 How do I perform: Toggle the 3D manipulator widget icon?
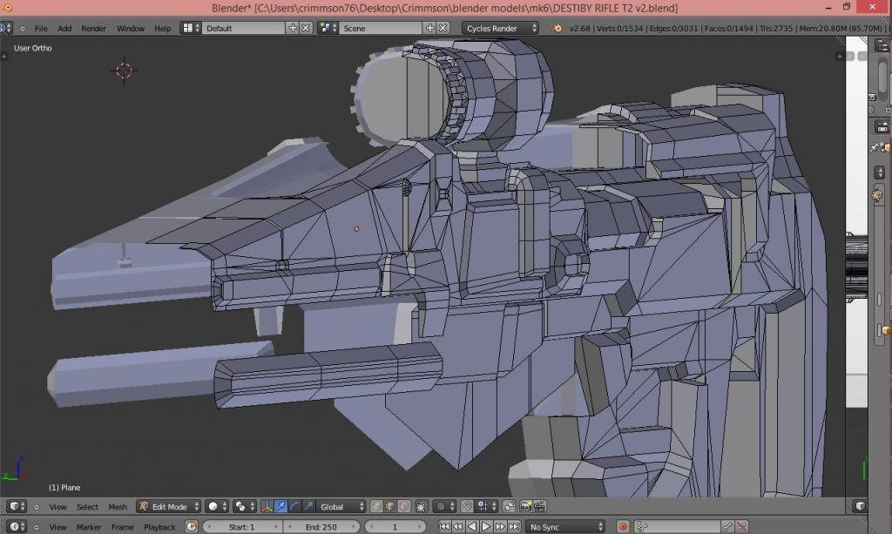[267, 507]
